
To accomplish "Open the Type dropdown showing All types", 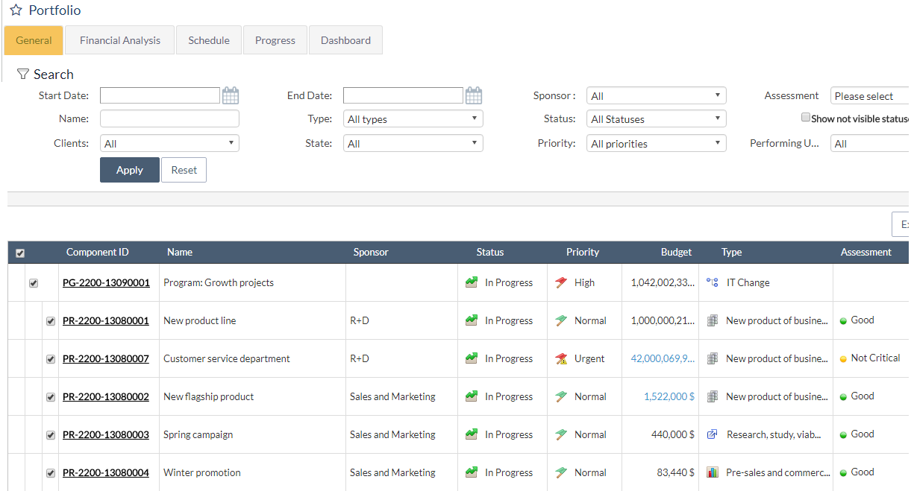I will [413, 119].
